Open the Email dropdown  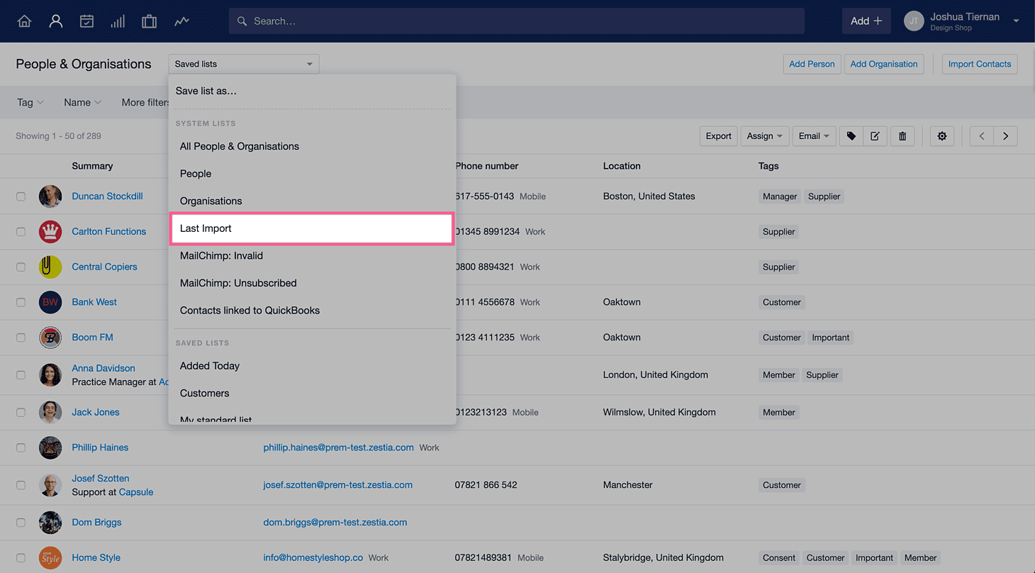[814, 136]
